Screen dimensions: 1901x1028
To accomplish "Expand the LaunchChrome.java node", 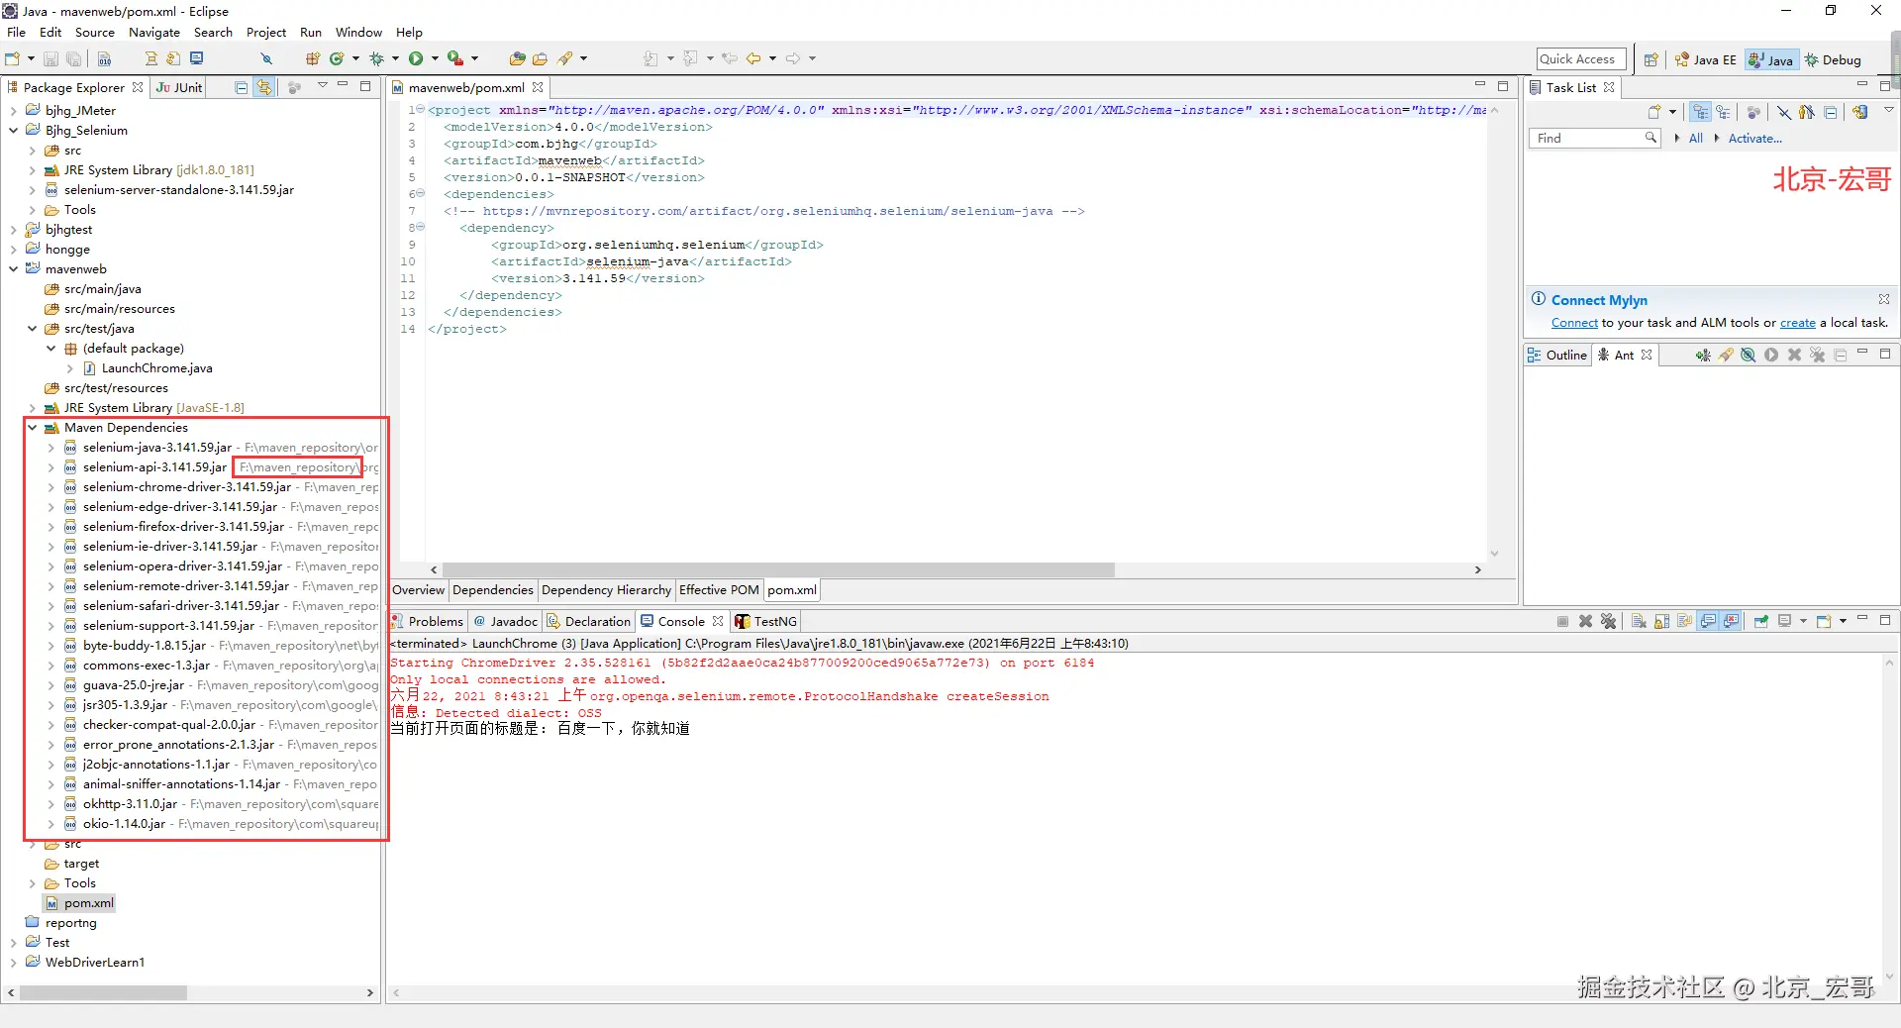I will pos(70,368).
